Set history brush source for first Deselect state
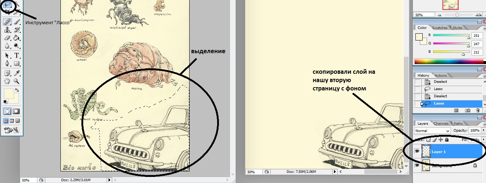This screenshot has height=183, width=486. (417, 82)
